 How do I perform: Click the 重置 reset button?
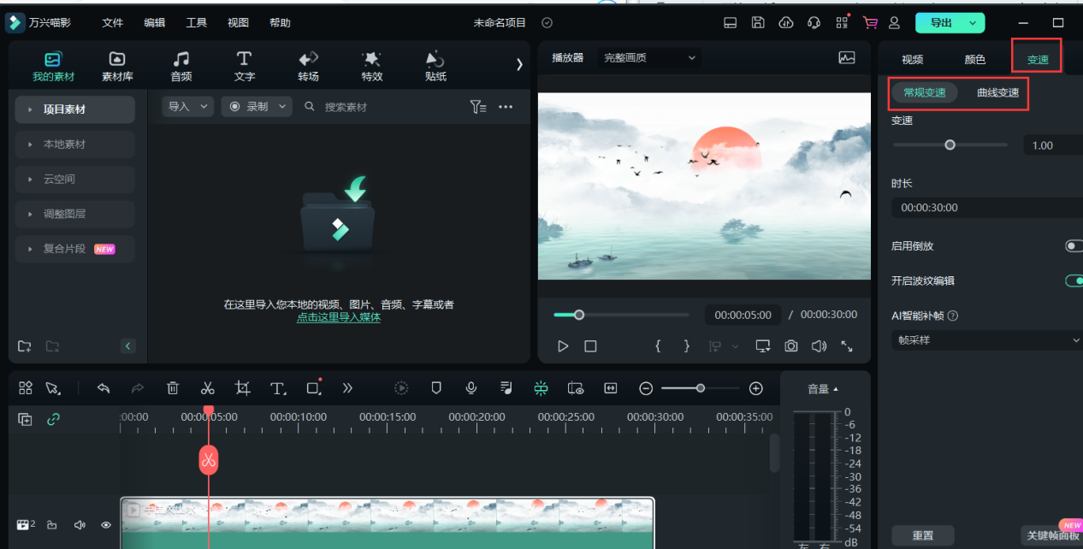pos(922,535)
